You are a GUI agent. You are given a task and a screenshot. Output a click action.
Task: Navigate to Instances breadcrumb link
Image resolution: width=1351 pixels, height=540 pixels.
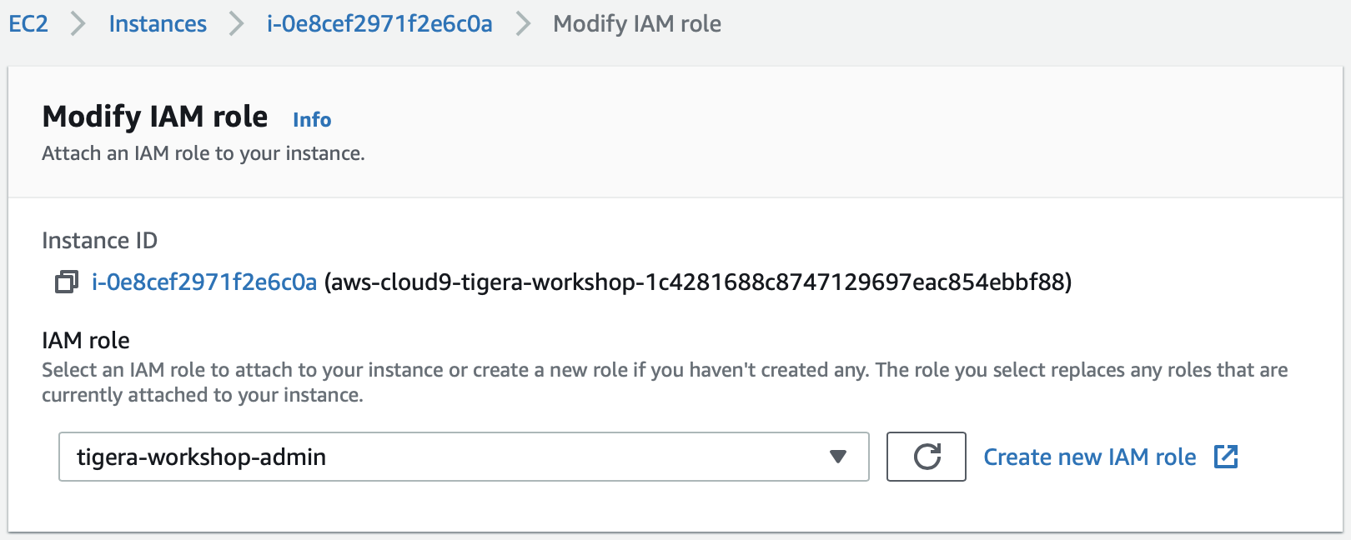point(158,24)
